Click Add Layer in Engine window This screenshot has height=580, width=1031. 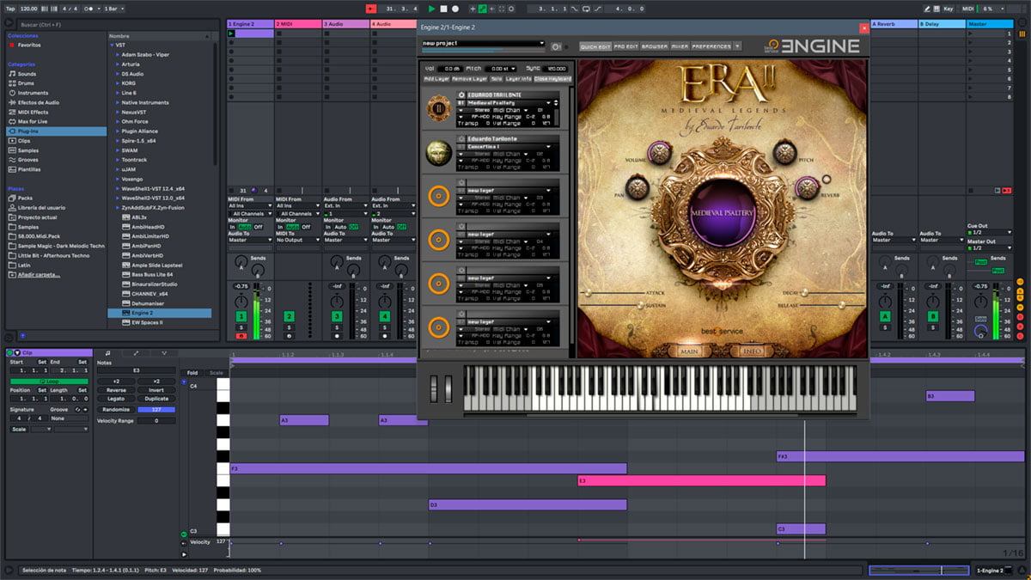tap(436, 79)
